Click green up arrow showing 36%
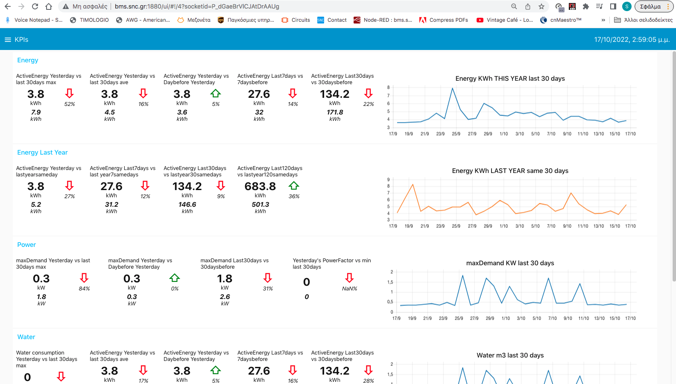 (294, 185)
